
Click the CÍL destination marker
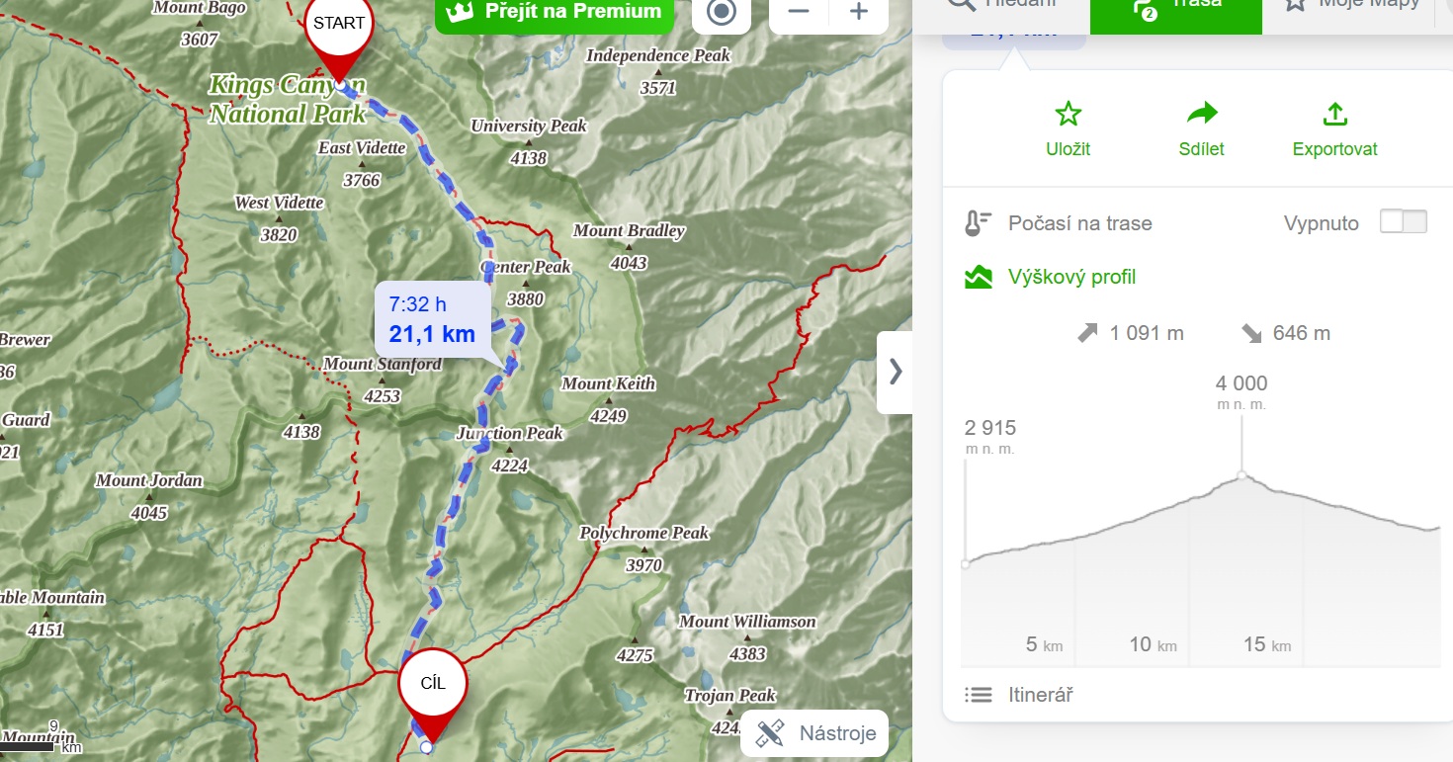(433, 694)
